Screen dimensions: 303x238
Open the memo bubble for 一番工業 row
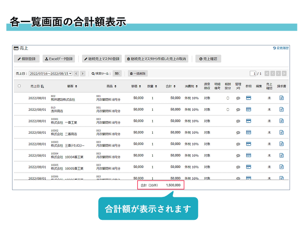tap(238, 121)
